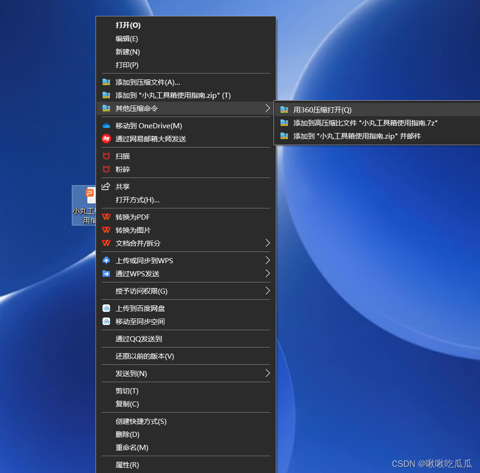Select 上传到百度网盘
This screenshot has height=473, width=480.
(186, 308)
